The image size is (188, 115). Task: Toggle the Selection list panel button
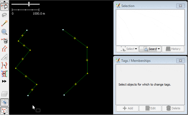pos(4,110)
